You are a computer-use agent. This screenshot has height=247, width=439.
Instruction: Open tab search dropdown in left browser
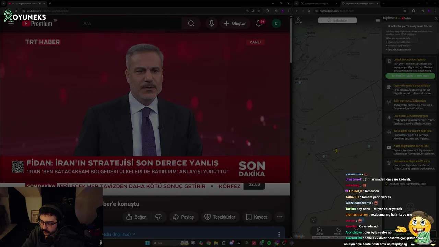(3, 3)
